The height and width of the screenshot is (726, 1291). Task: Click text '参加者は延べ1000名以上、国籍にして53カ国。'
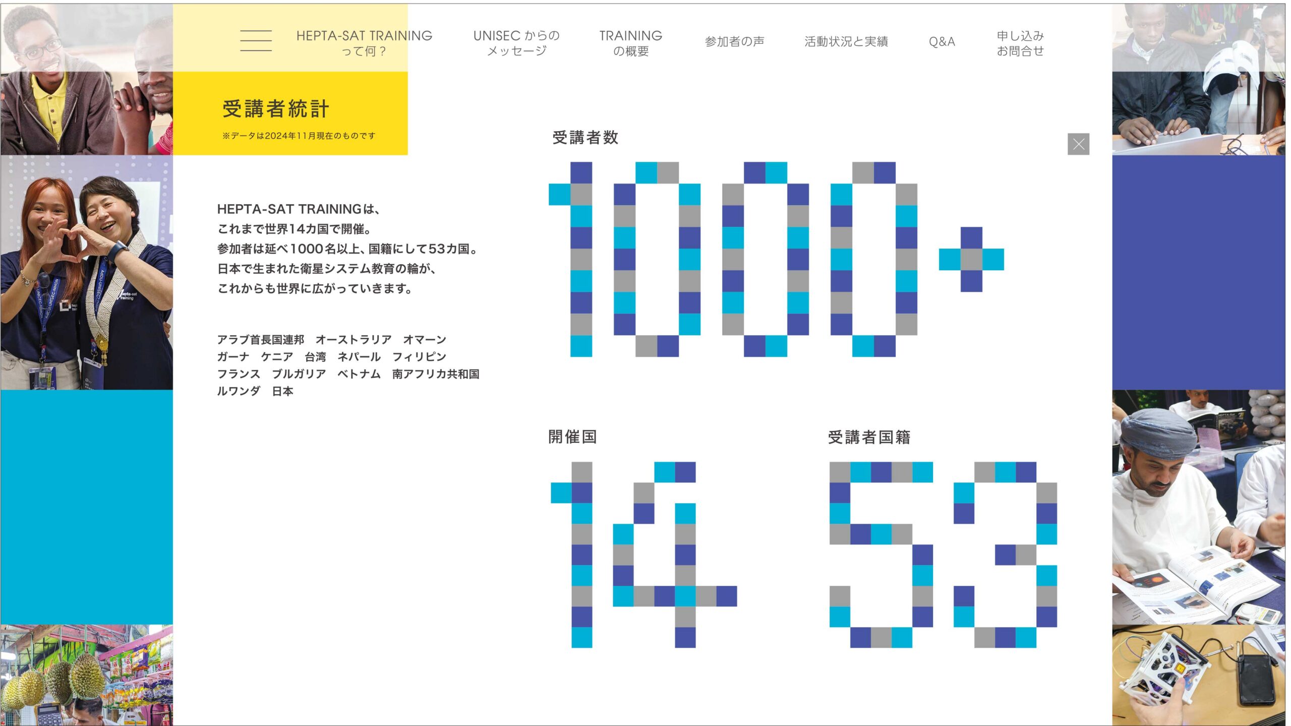point(348,249)
